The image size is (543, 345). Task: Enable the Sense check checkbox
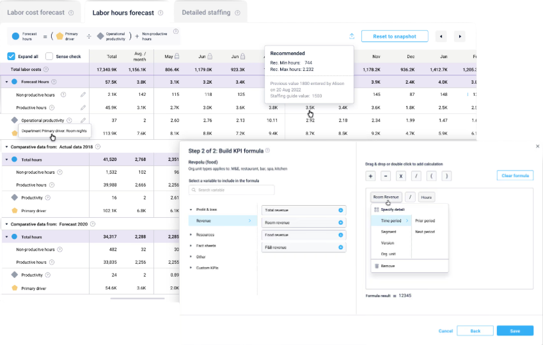tap(49, 56)
